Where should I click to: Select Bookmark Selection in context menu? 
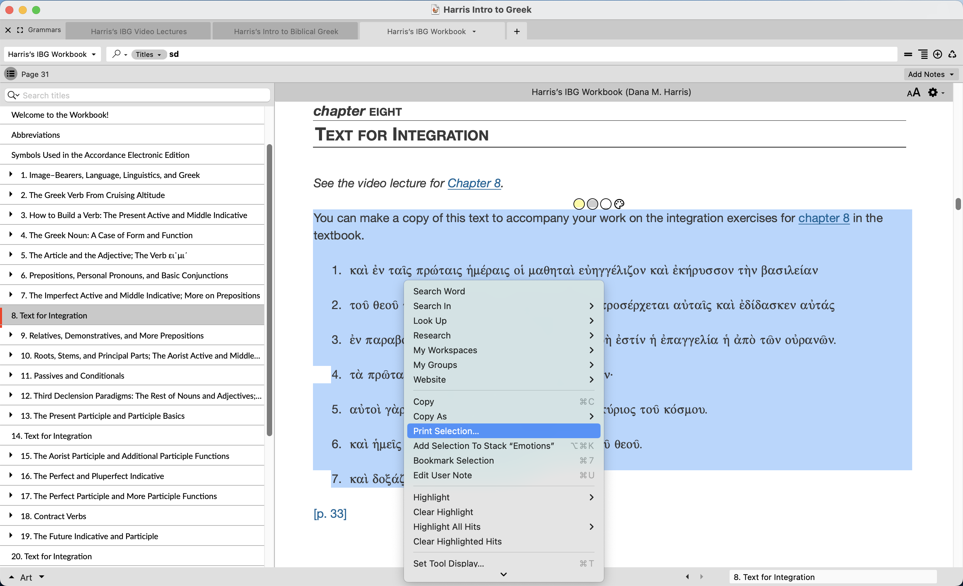(x=453, y=460)
